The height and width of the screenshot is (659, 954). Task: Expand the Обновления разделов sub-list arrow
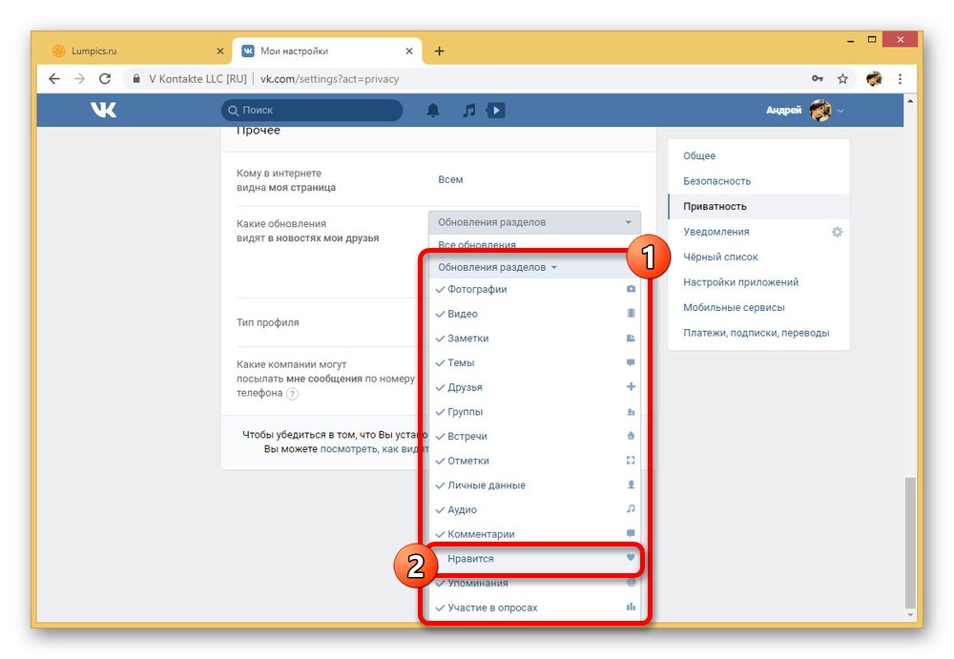[x=553, y=267]
